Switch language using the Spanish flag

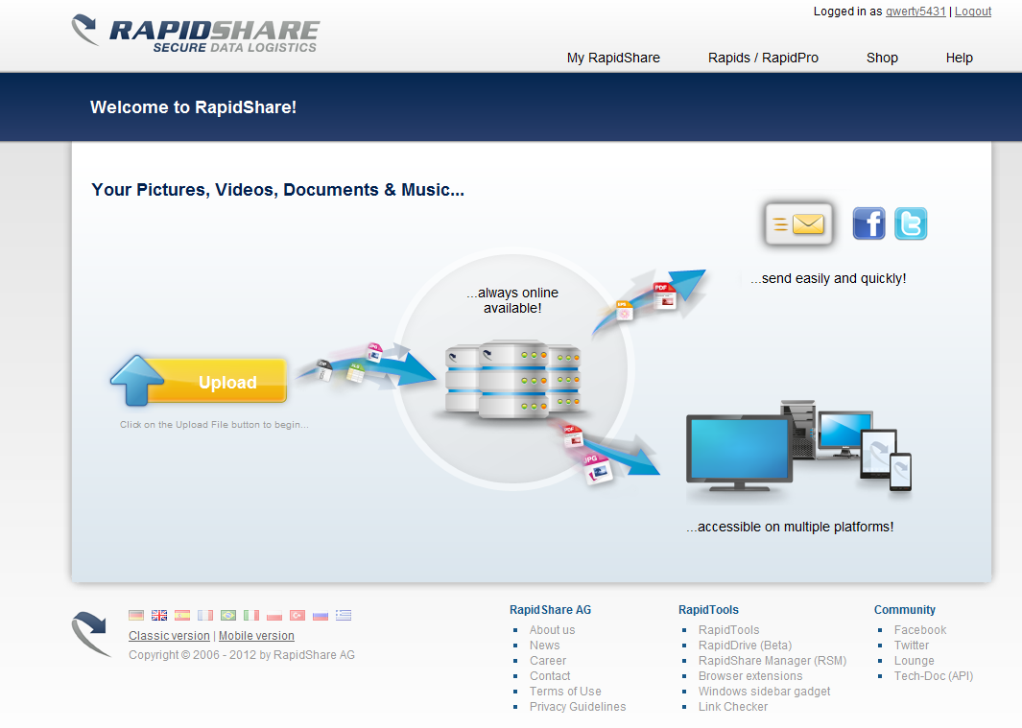click(x=182, y=615)
